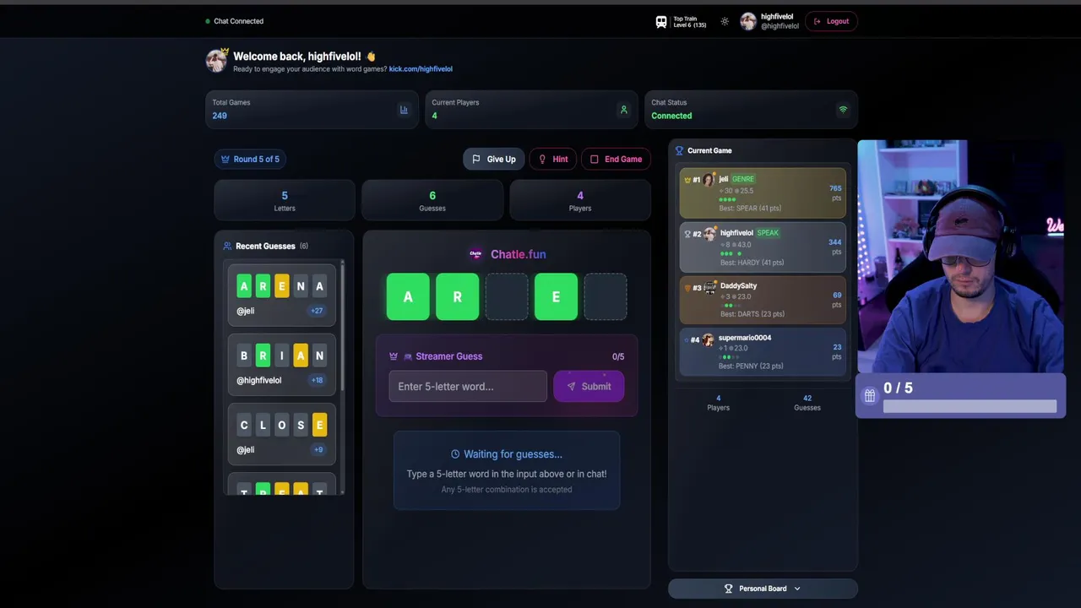Select the ARENA guess card by @jeli
This screenshot has height=608, width=1081.
[282, 295]
